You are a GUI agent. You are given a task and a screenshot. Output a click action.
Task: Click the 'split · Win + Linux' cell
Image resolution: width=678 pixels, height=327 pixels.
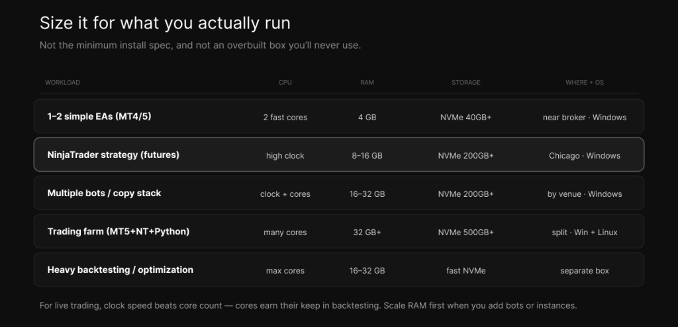click(585, 232)
